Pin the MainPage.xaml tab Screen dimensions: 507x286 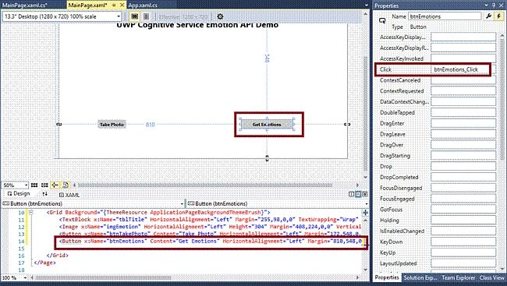(114, 5)
